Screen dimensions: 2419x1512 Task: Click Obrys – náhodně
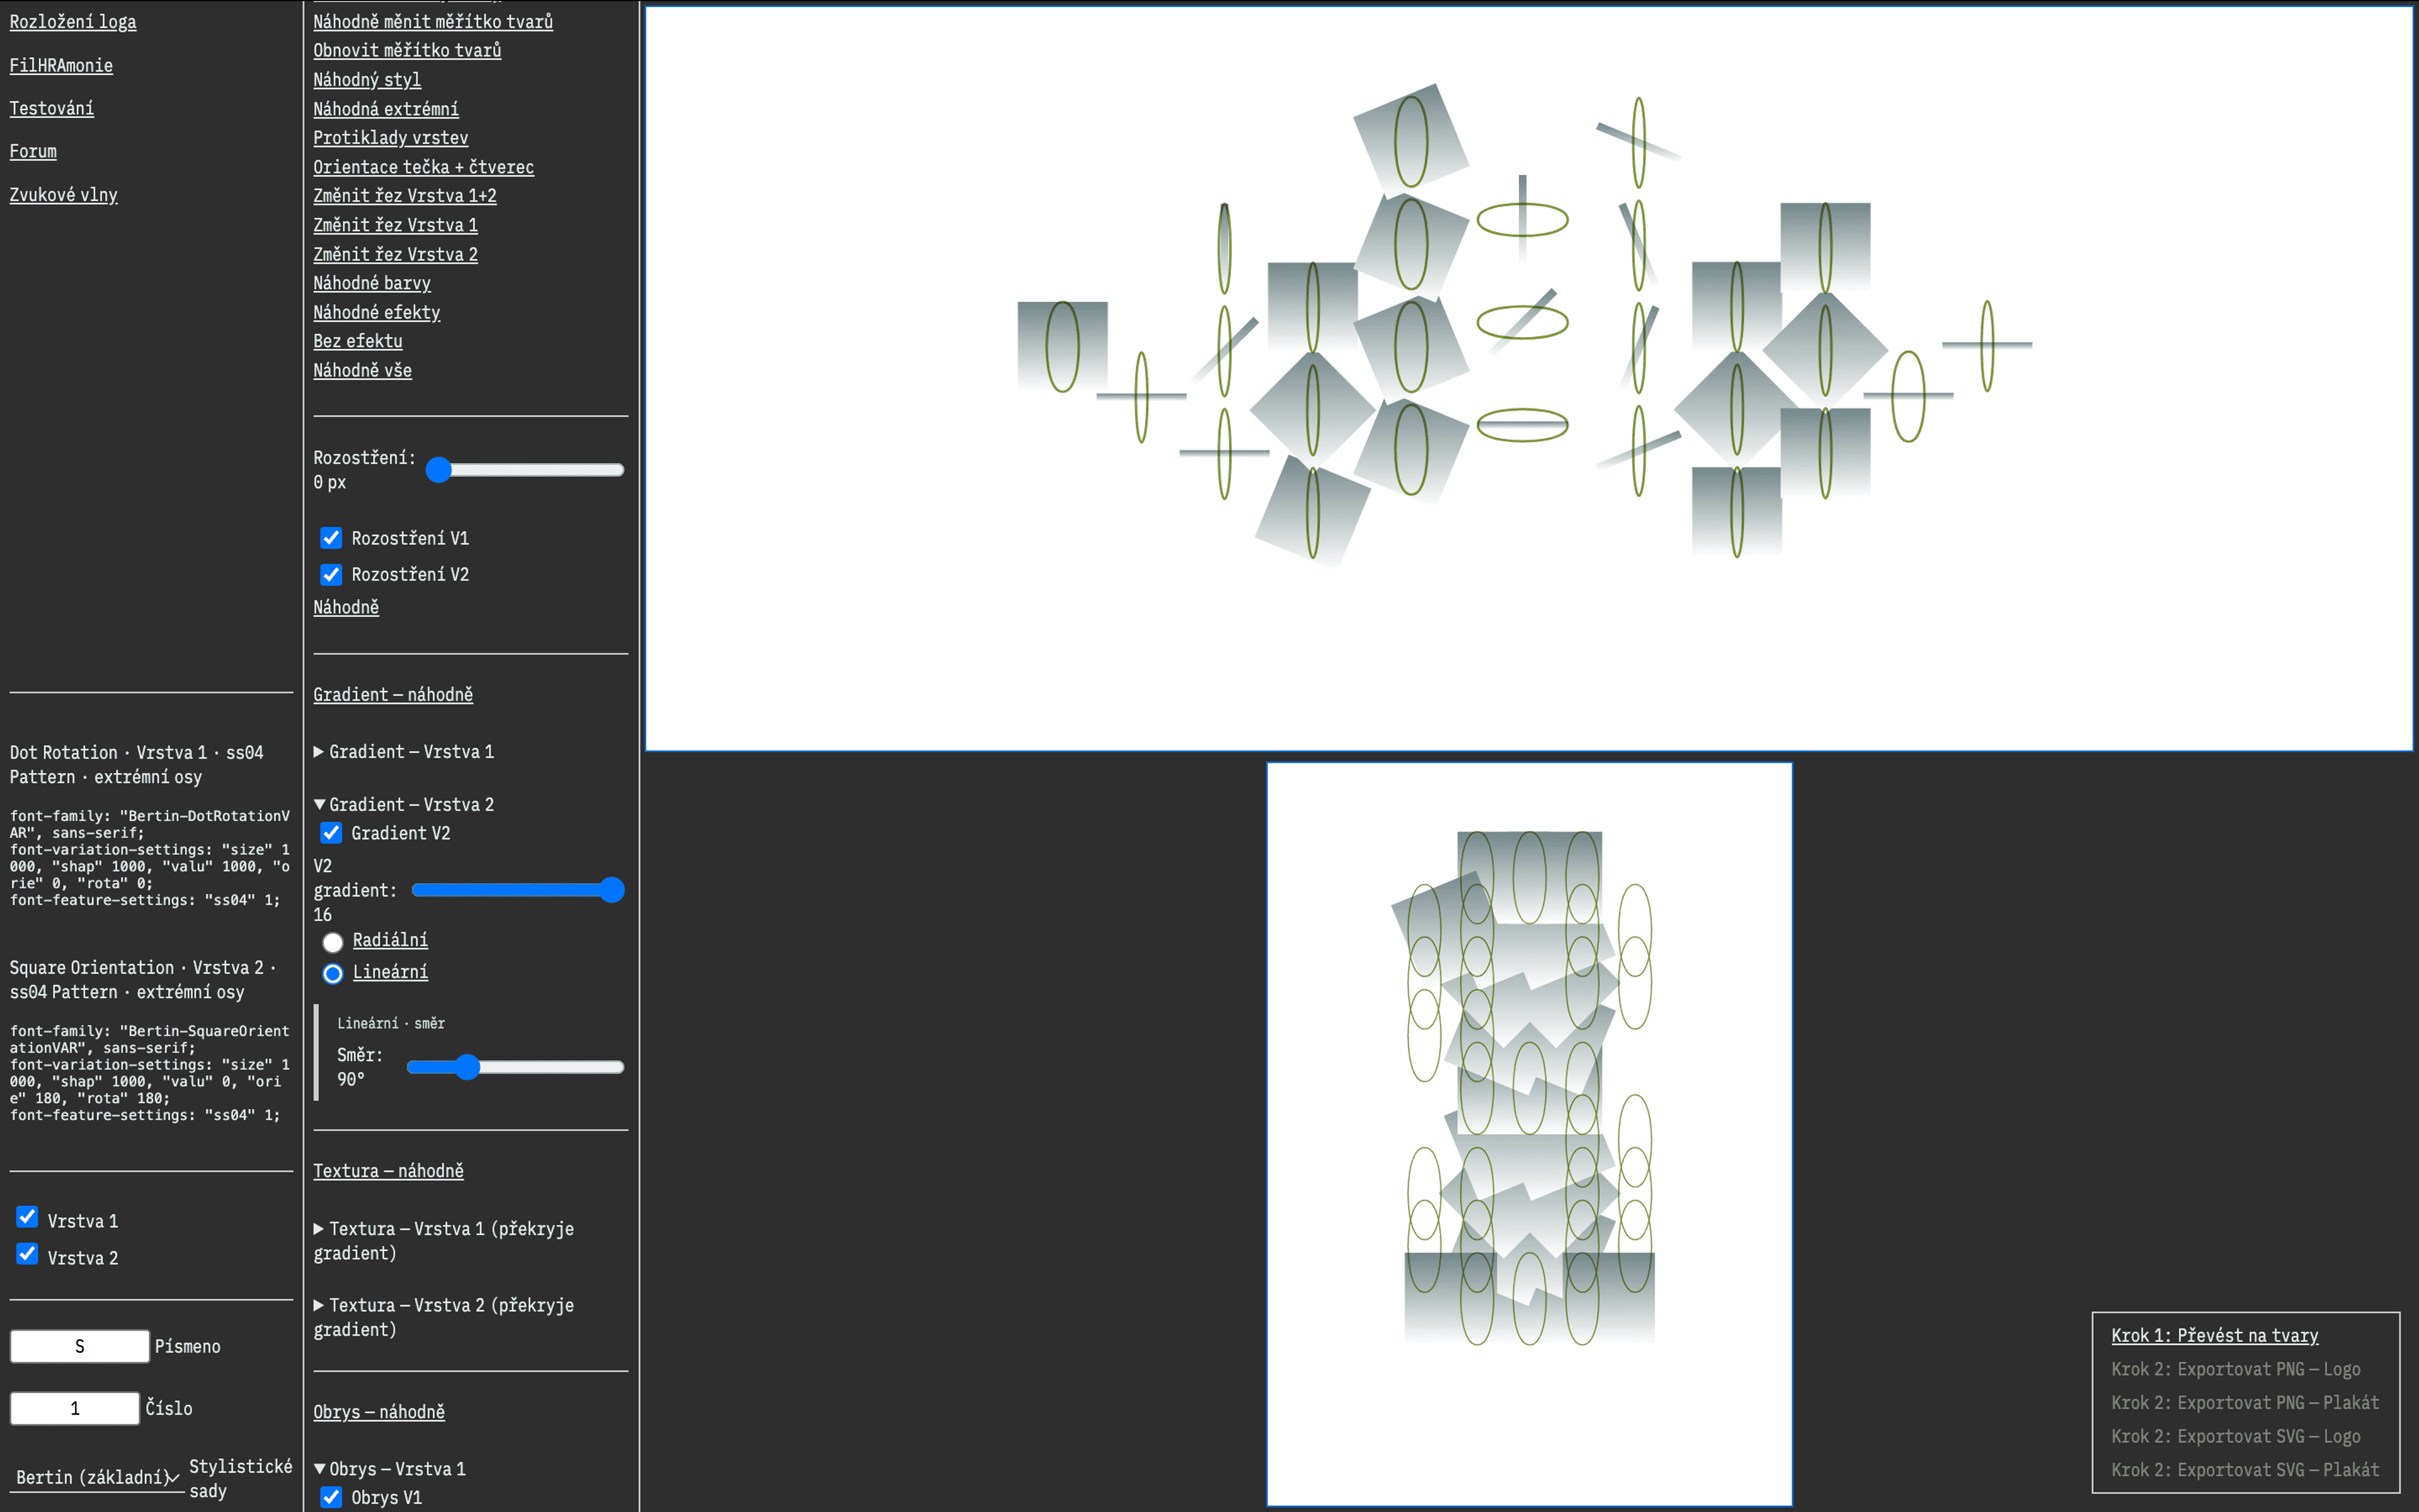[379, 1411]
